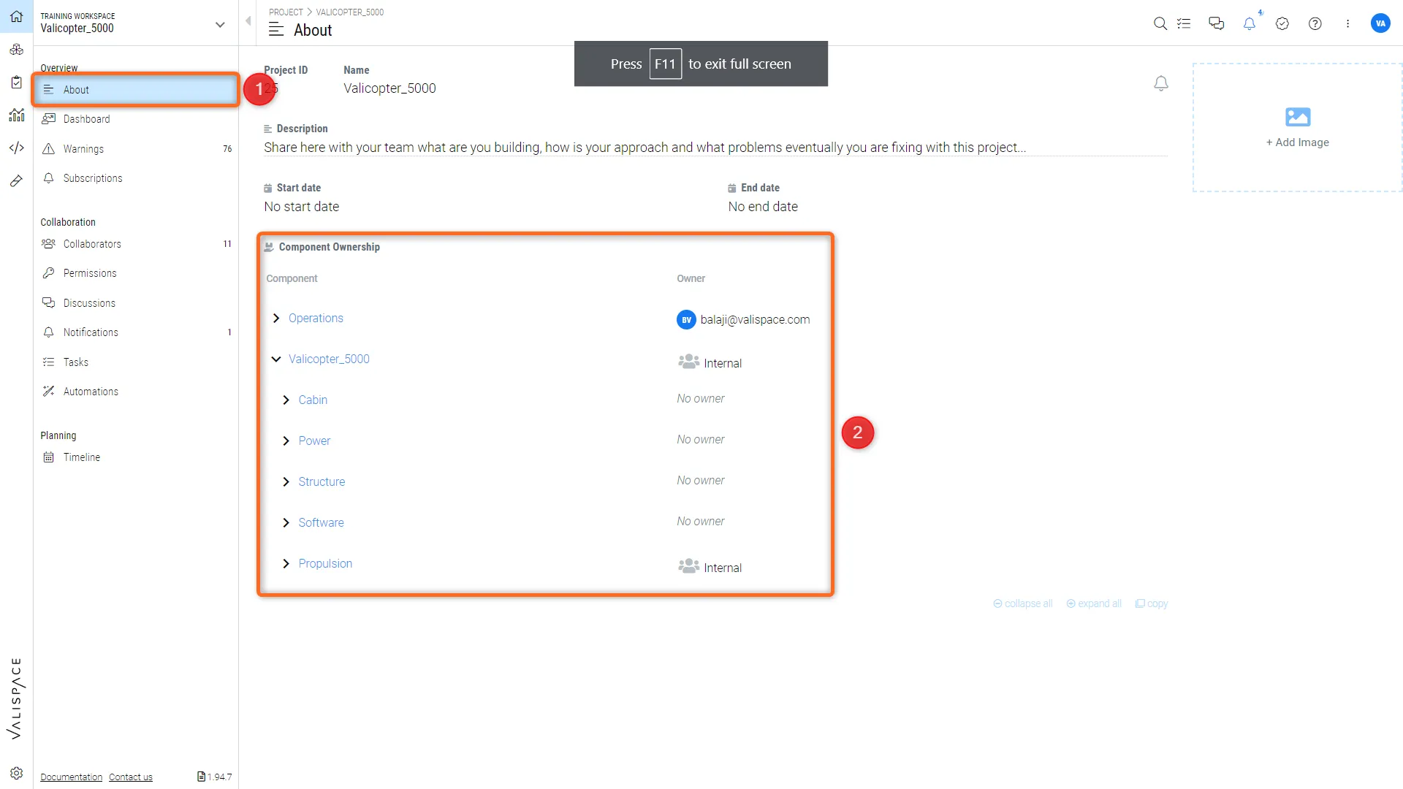Open the search magnifier icon
Screen dimensions: 1403x789
tap(1160, 23)
